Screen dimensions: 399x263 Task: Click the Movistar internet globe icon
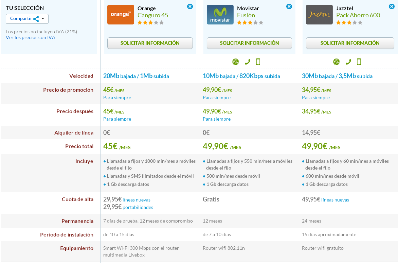pos(236,62)
